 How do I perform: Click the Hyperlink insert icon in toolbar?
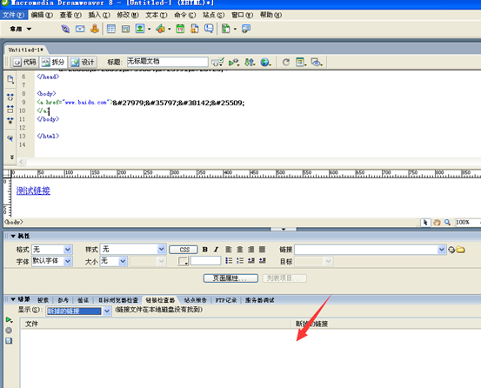(x=65, y=29)
